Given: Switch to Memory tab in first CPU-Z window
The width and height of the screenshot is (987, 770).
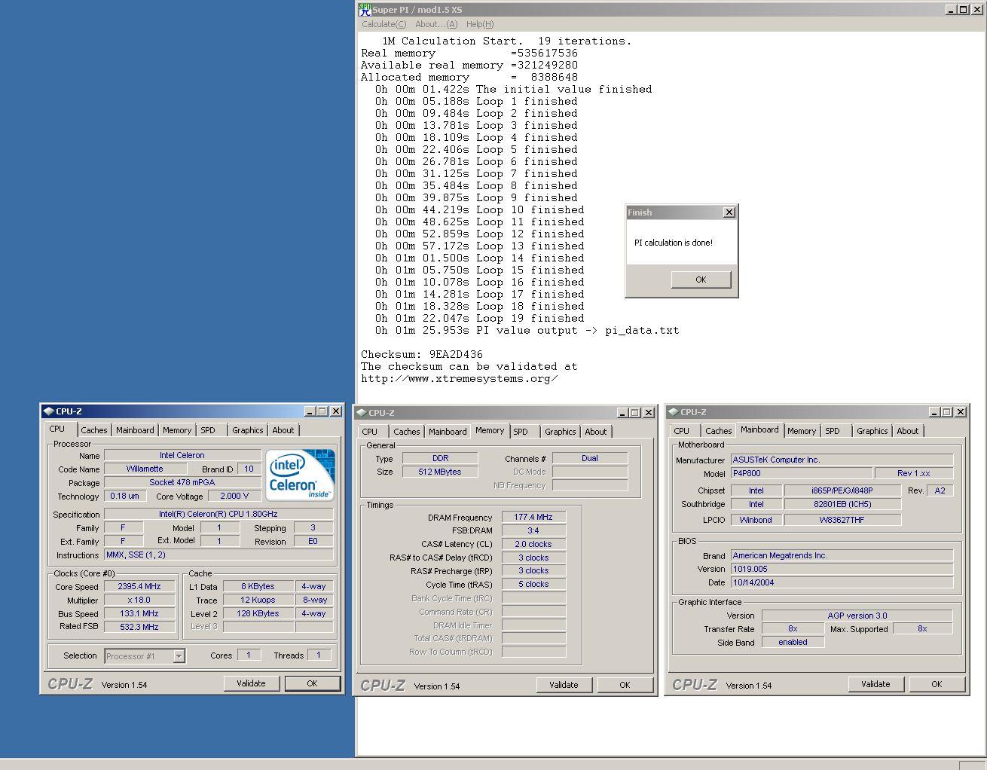Looking at the screenshot, I should 177,430.
